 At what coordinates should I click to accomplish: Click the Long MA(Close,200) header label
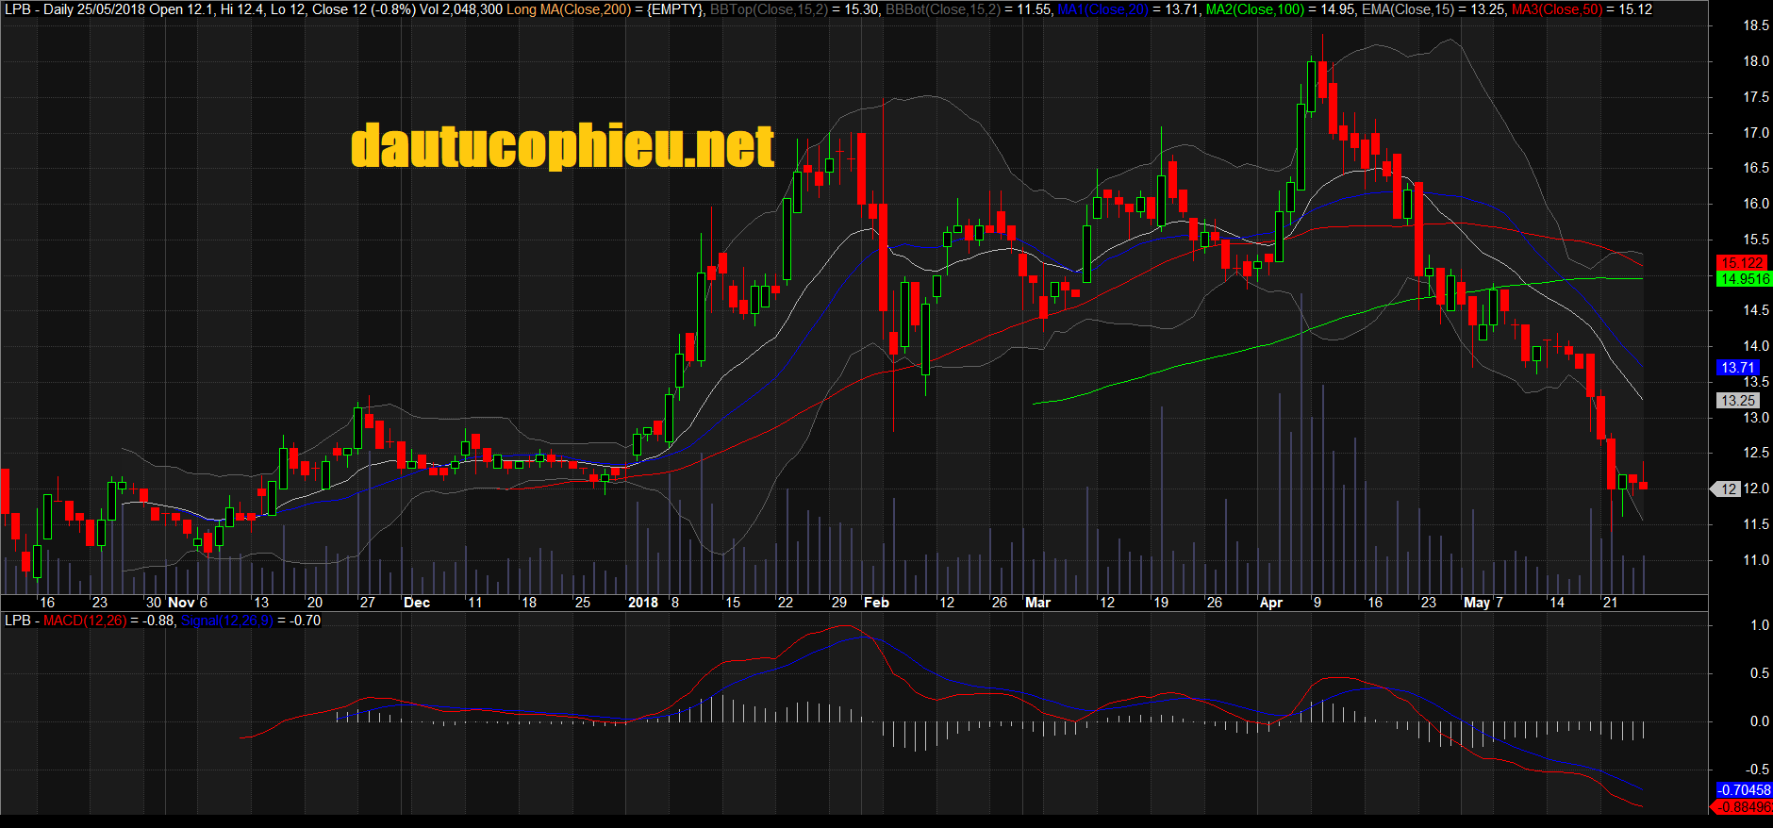coord(569,9)
